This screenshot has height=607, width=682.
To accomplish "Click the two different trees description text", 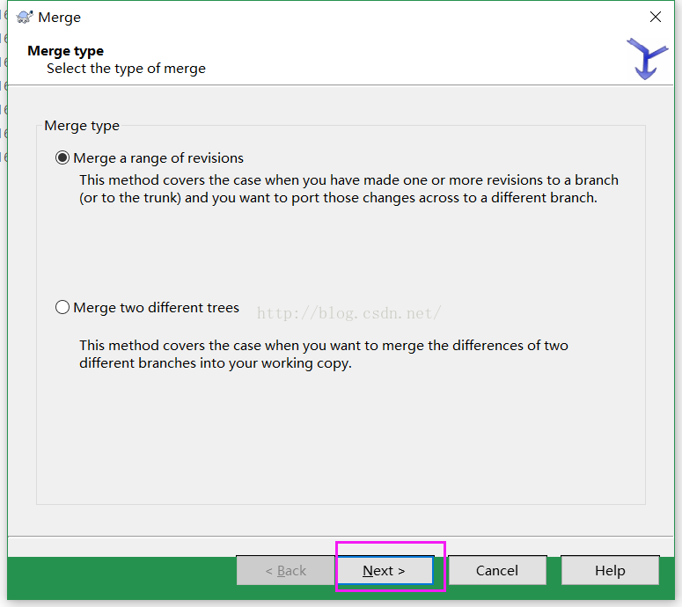I will pyautogui.click(x=324, y=354).
